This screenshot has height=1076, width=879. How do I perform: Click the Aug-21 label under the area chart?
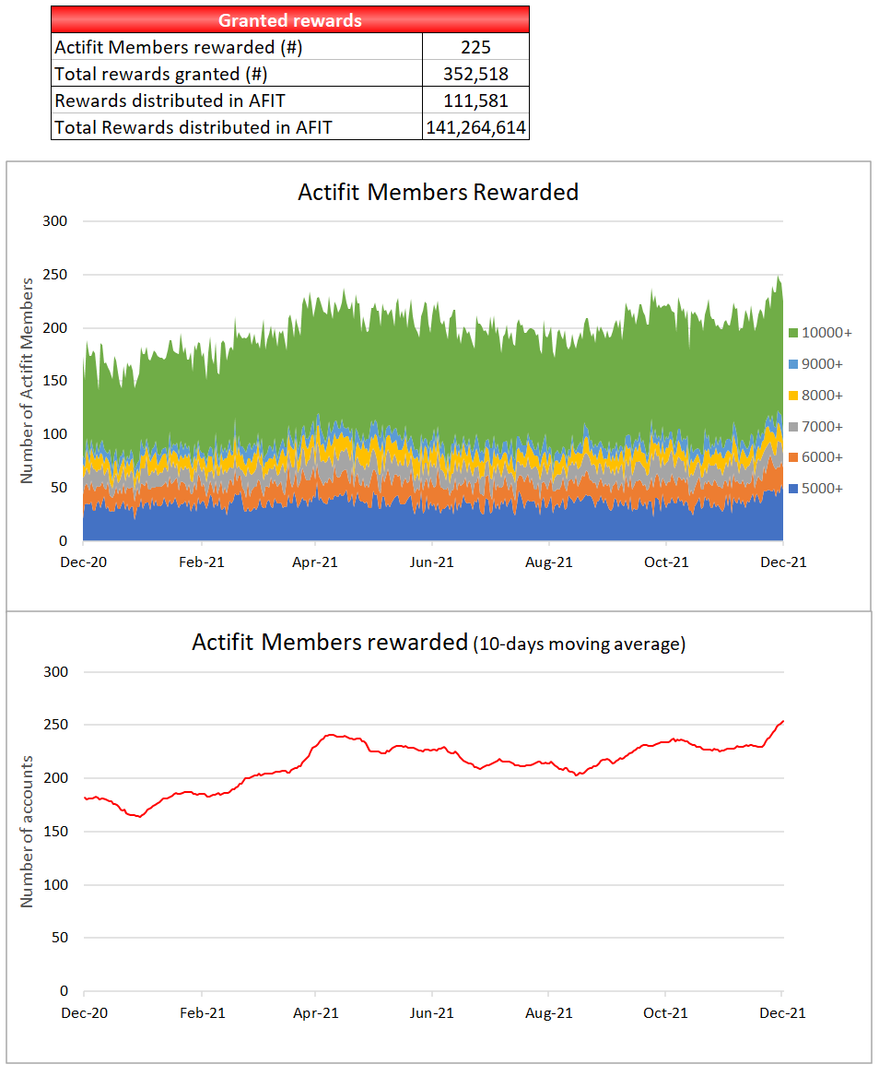(x=548, y=562)
